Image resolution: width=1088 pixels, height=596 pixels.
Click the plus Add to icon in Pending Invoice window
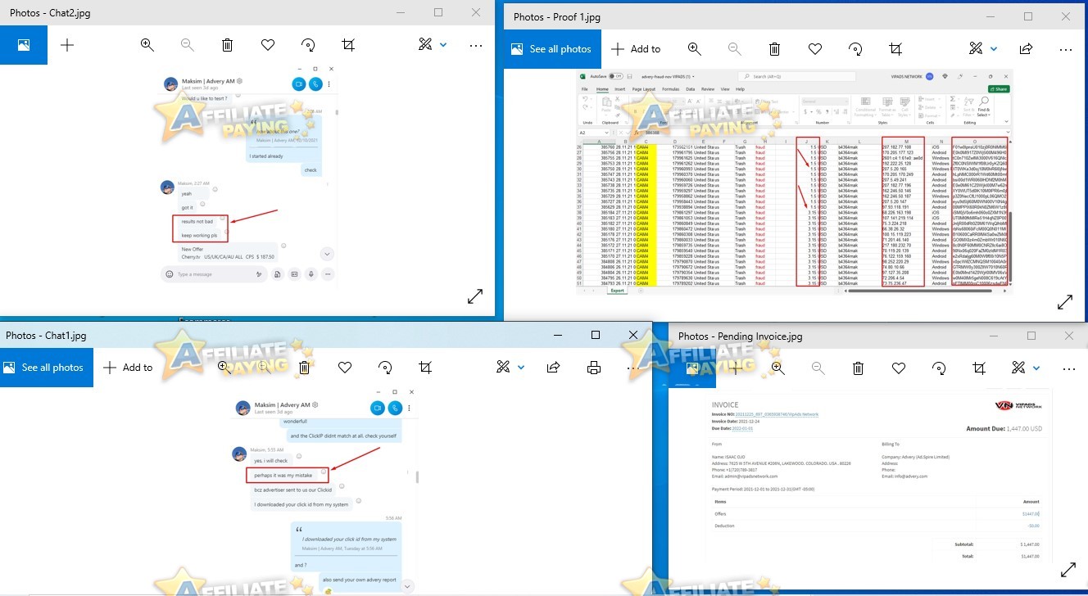(736, 368)
